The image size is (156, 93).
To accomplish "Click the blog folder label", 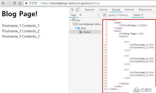I will 83,28.
